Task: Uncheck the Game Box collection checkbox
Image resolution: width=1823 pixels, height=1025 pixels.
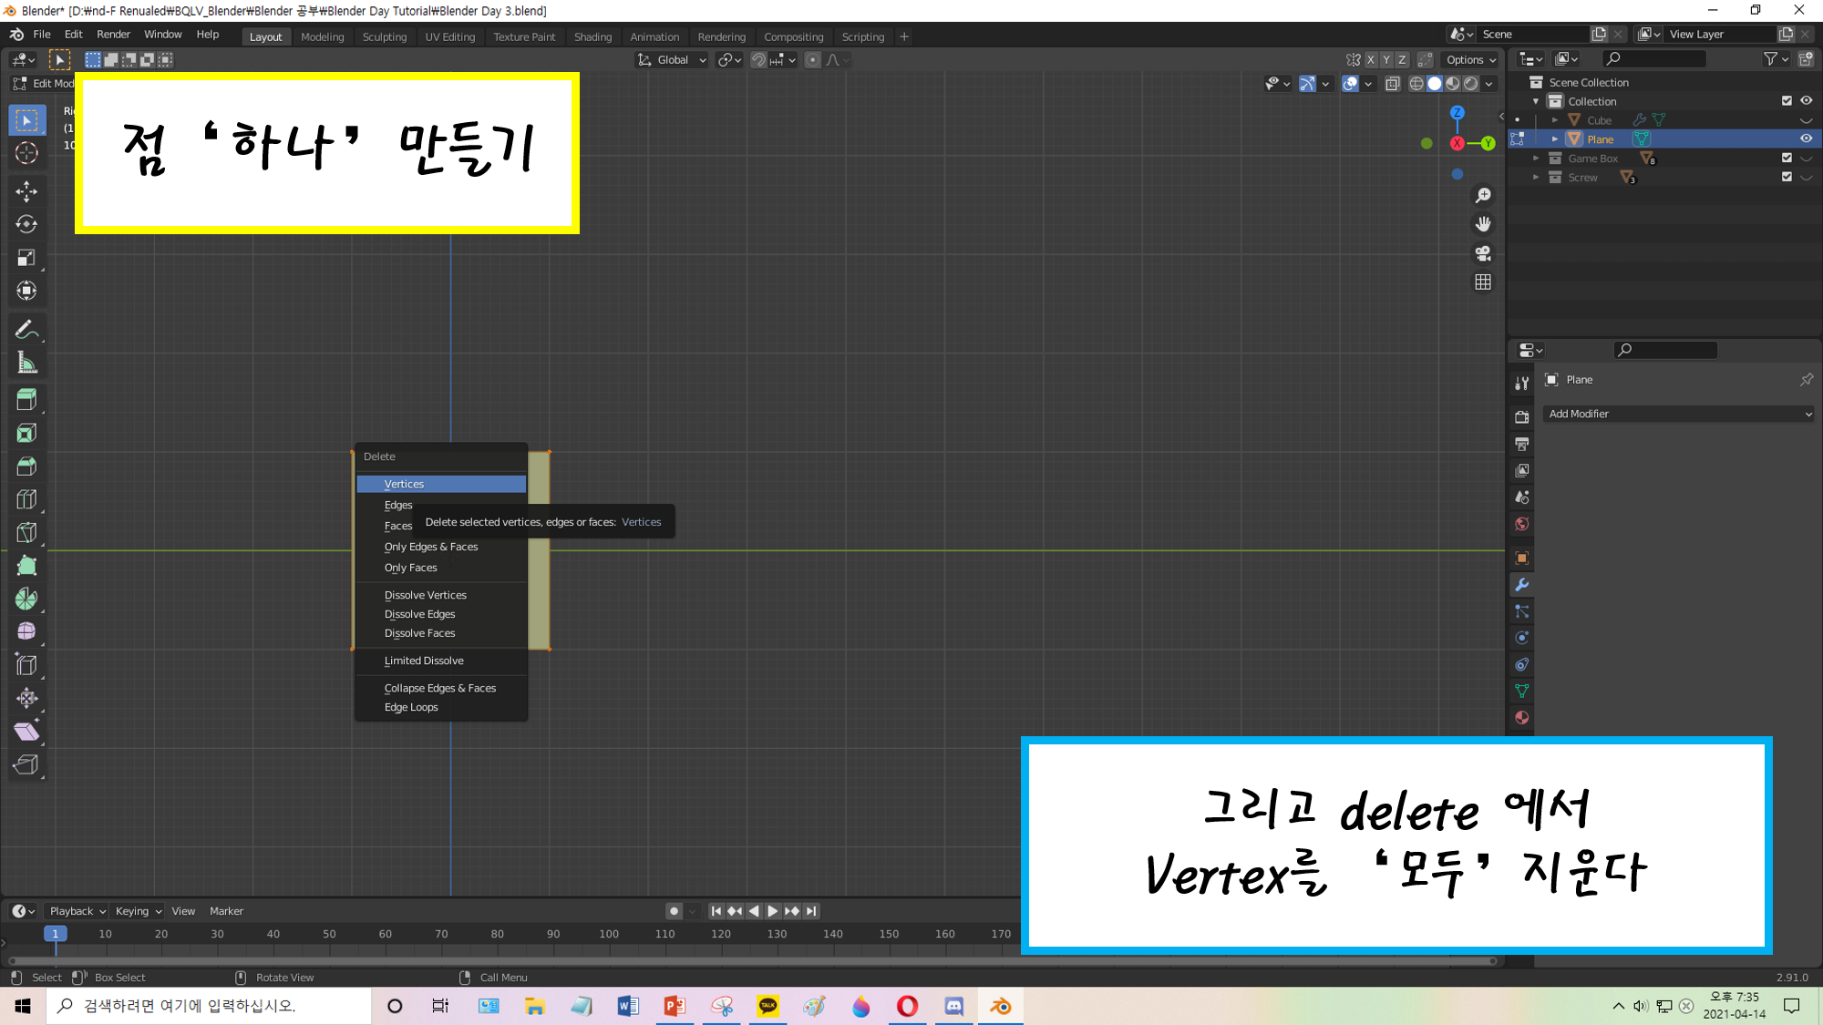Action: coord(1787,159)
